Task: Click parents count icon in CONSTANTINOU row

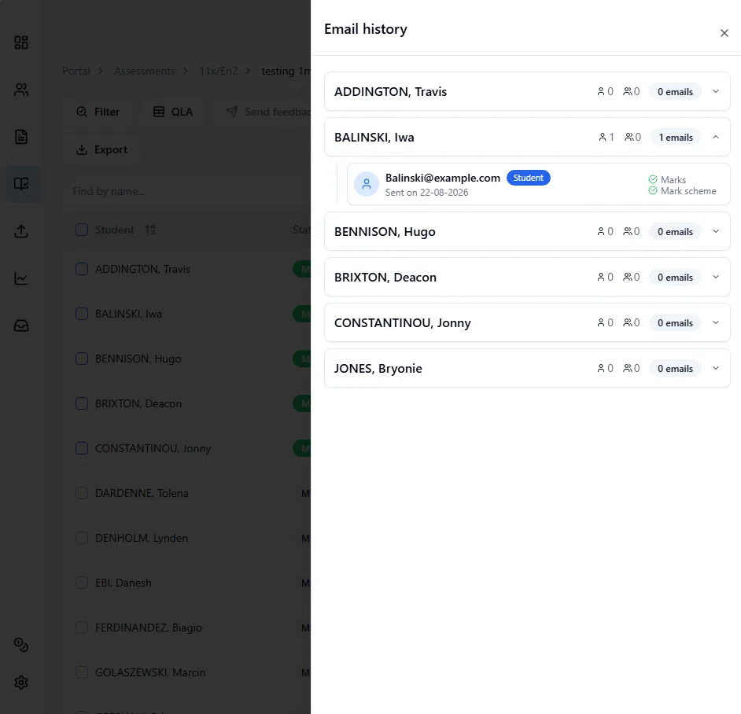Action: pos(628,322)
